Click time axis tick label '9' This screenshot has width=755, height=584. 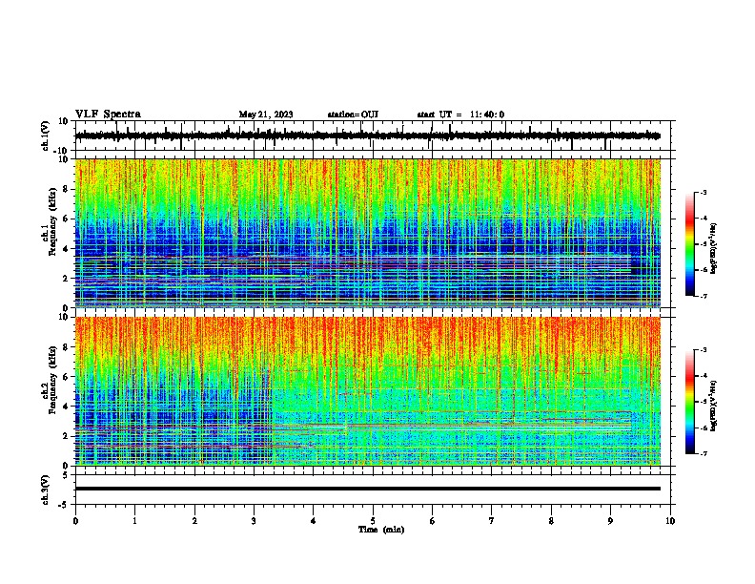pos(610,521)
